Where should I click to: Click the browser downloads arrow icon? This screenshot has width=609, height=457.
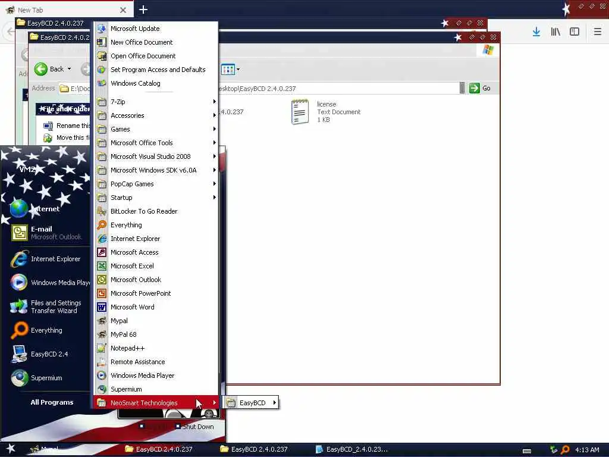(536, 32)
